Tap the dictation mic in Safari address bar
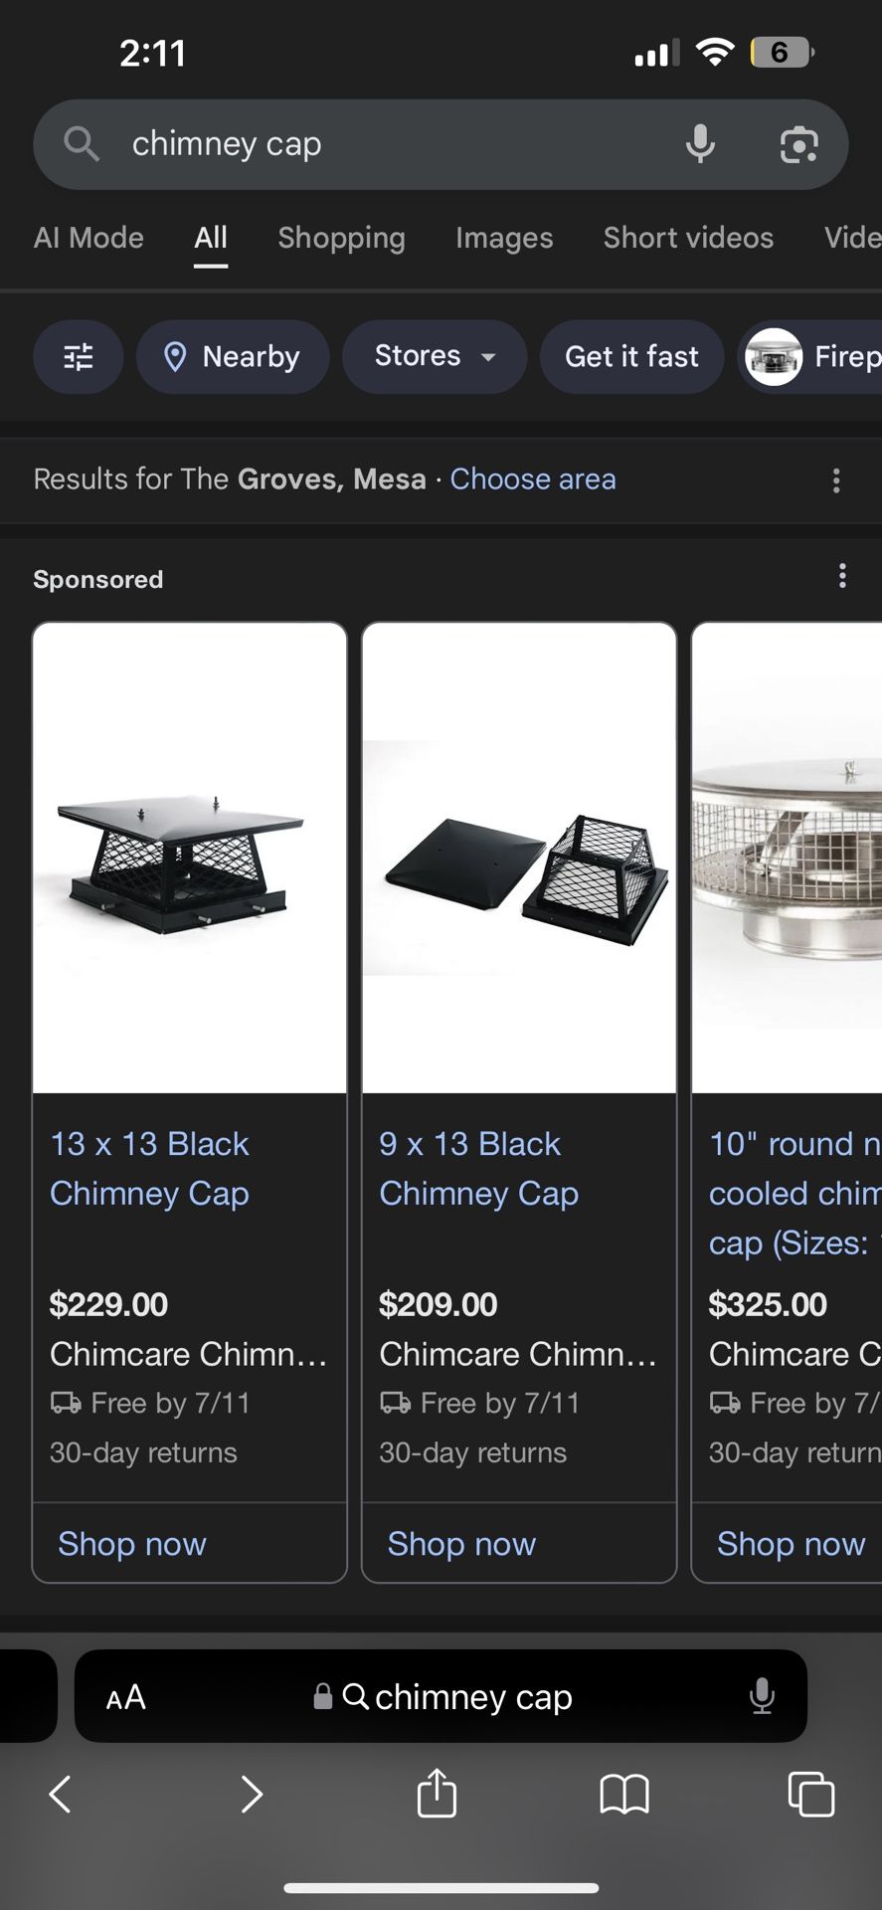The height and width of the screenshot is (1910, 882). coord(762,1696)
